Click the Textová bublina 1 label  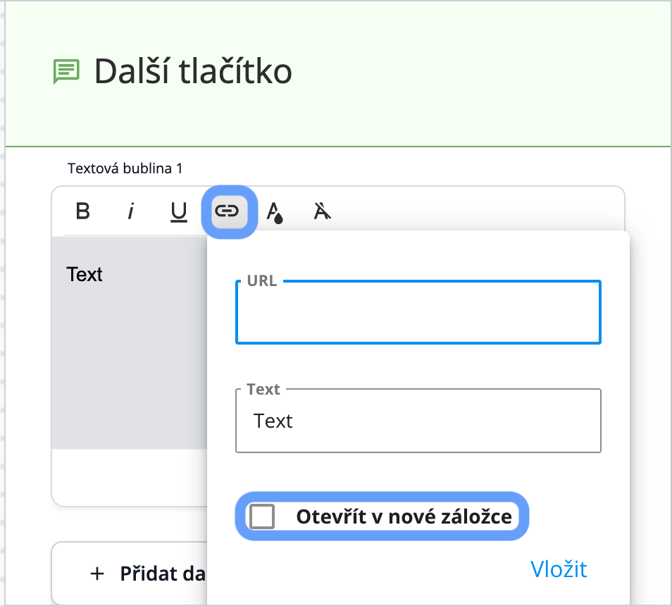pos(125,168)
